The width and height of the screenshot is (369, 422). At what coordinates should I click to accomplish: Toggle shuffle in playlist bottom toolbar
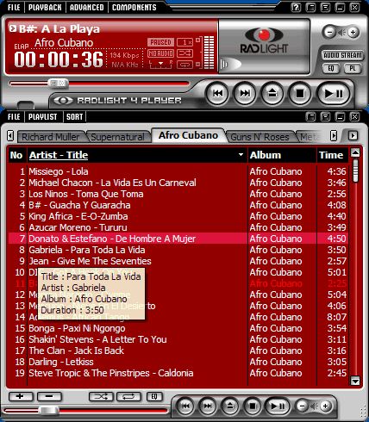coord(101,397)
